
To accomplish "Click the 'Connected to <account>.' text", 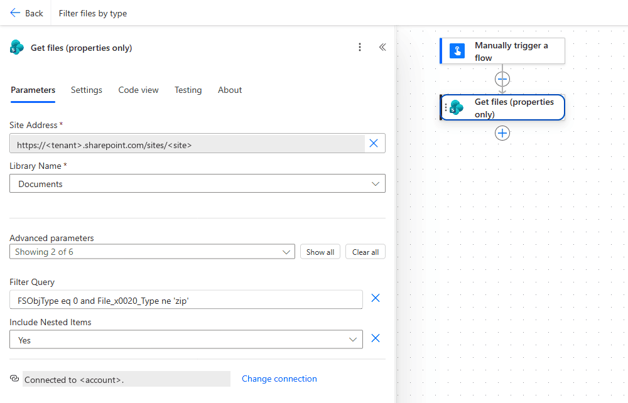I will click(74, 380).
